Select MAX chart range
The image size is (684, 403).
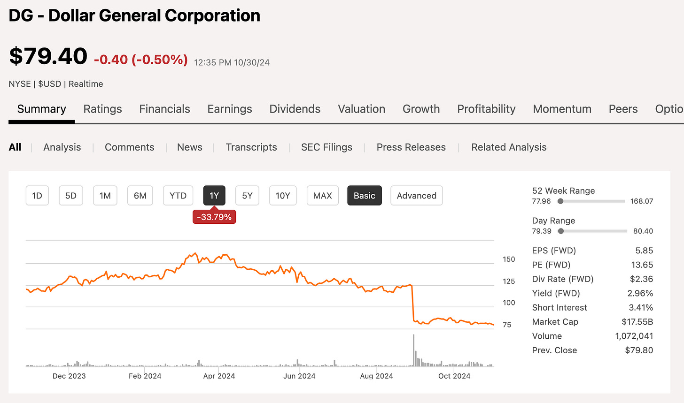click(x=323, y=196)
